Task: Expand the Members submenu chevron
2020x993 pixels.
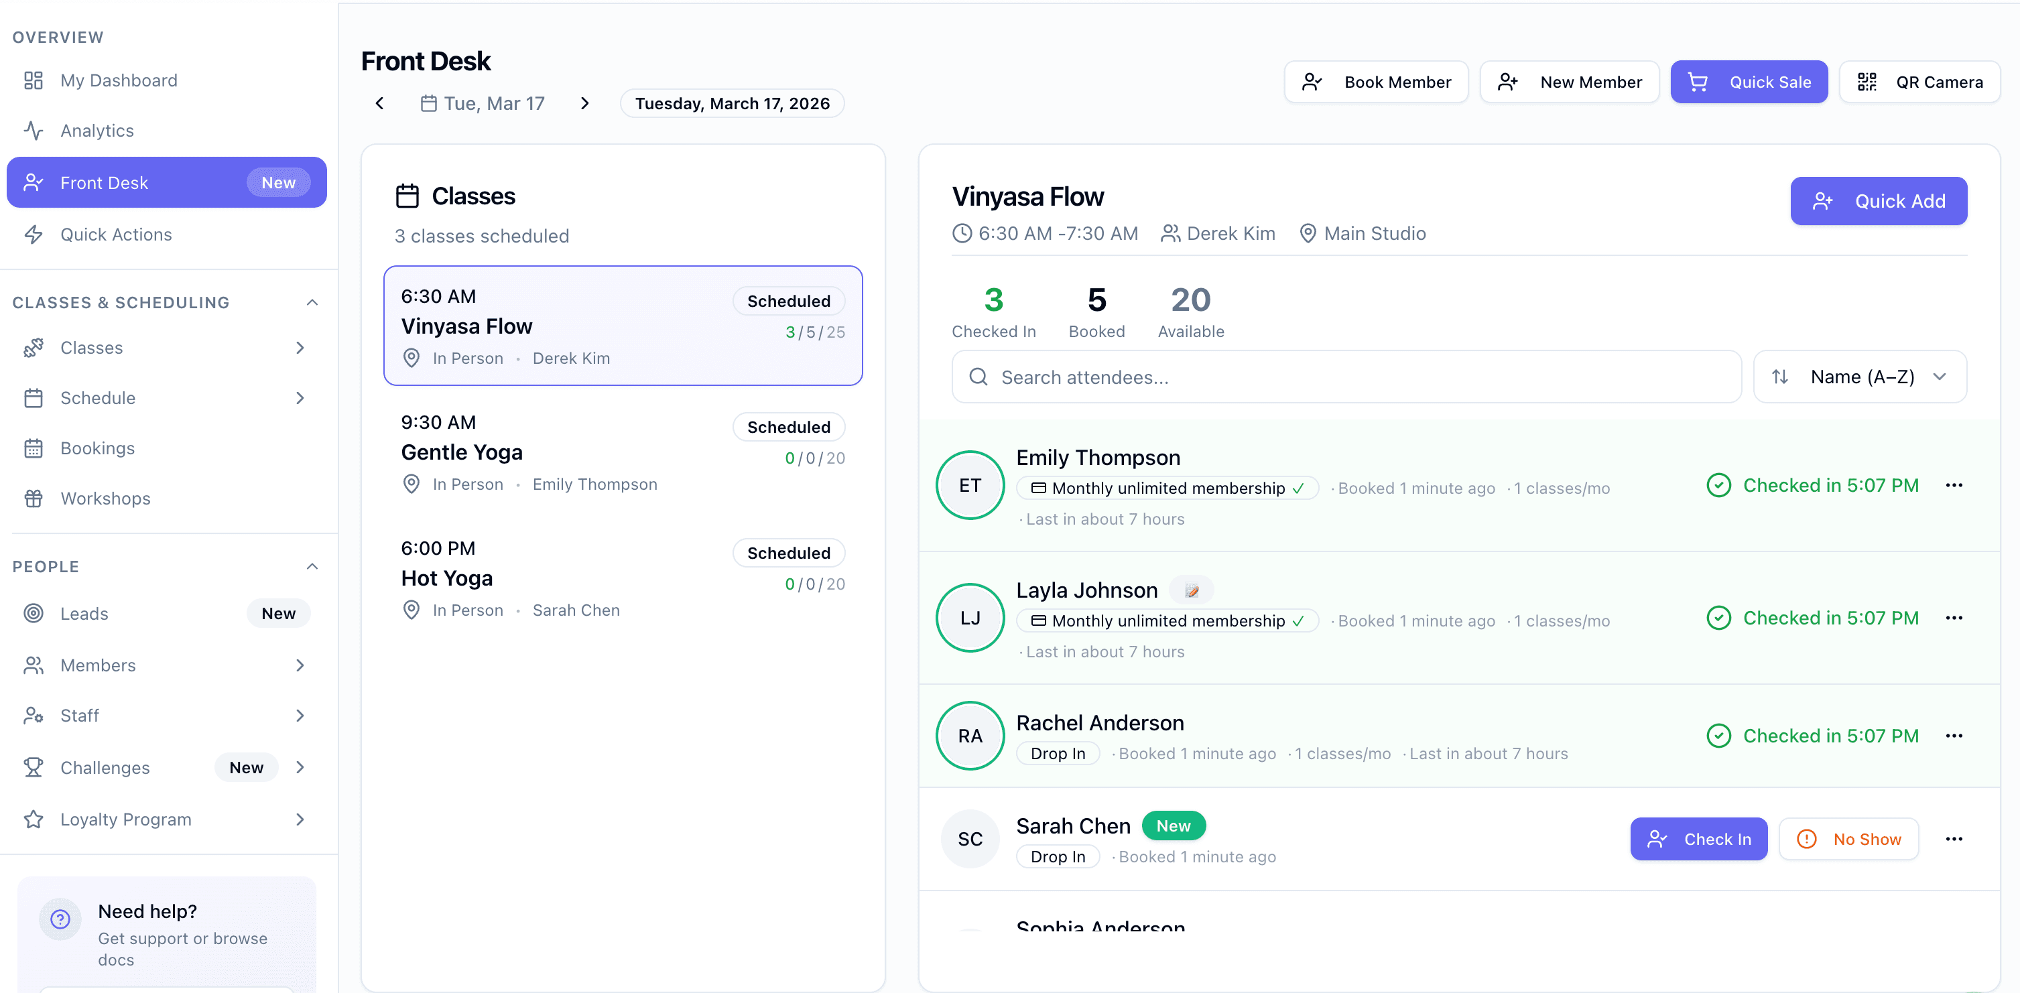Action: tap(300, 665)
